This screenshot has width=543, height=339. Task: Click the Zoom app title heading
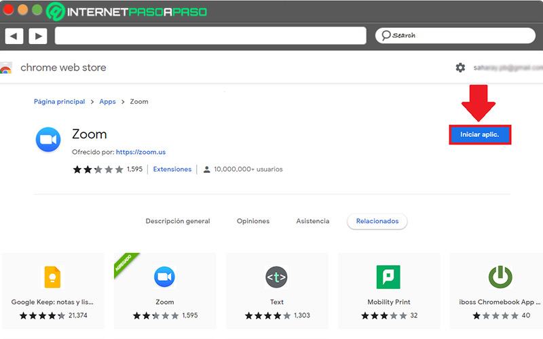click(90, 134)
